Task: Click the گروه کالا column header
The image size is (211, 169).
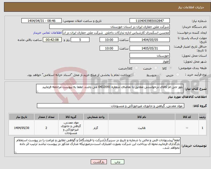Action: 71,117
